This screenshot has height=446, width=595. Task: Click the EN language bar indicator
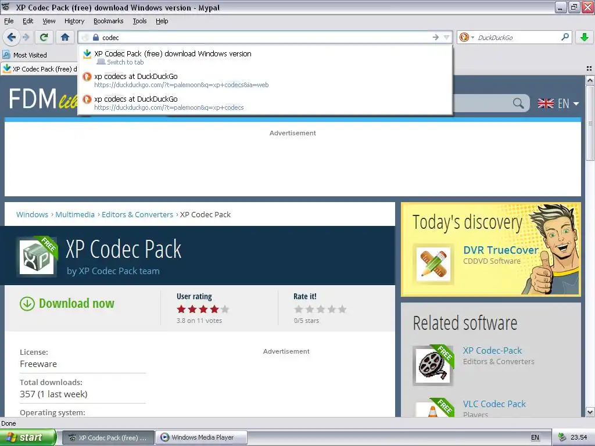[535, 437]
